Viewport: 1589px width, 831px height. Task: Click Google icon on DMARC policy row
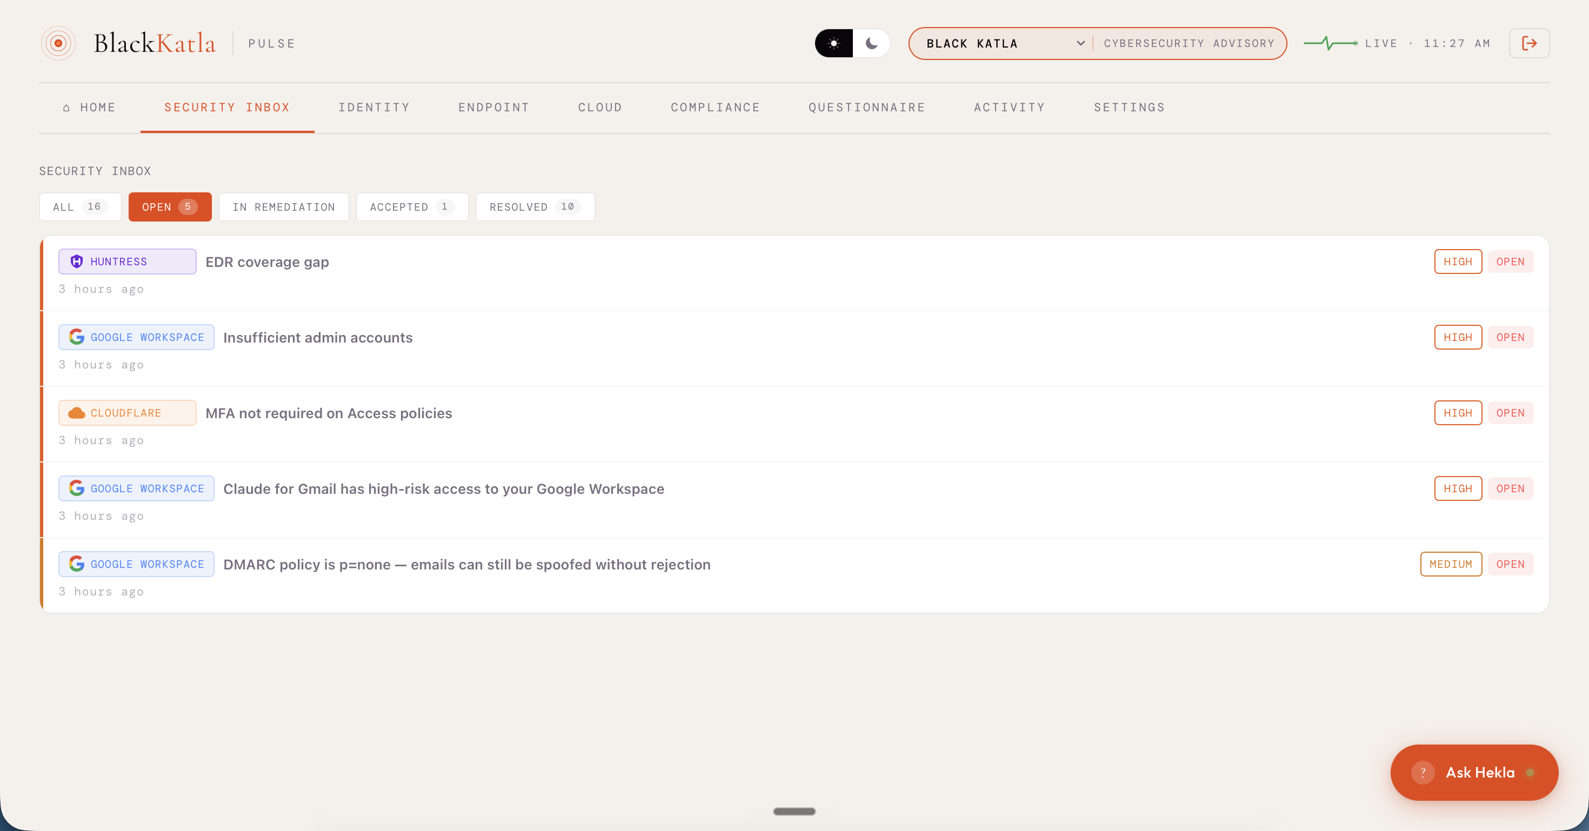[x=77, y=564]
